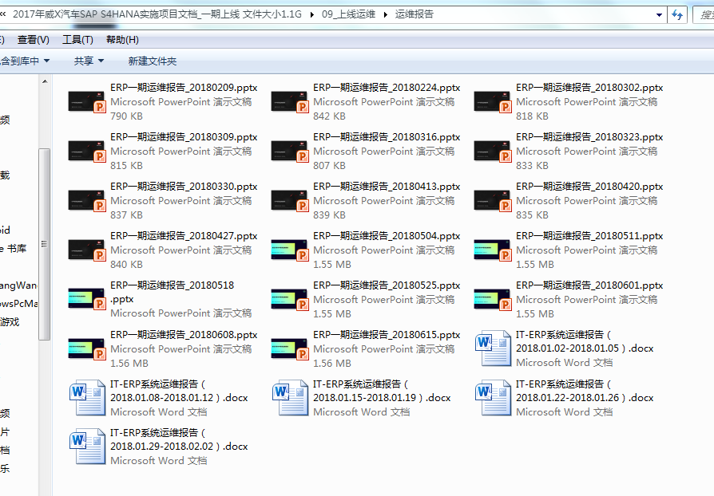Image resolution: width=714 pixels, height=496 pixels.
Task: Open the address bar history dropdown arrow
Action: (659, 14)
